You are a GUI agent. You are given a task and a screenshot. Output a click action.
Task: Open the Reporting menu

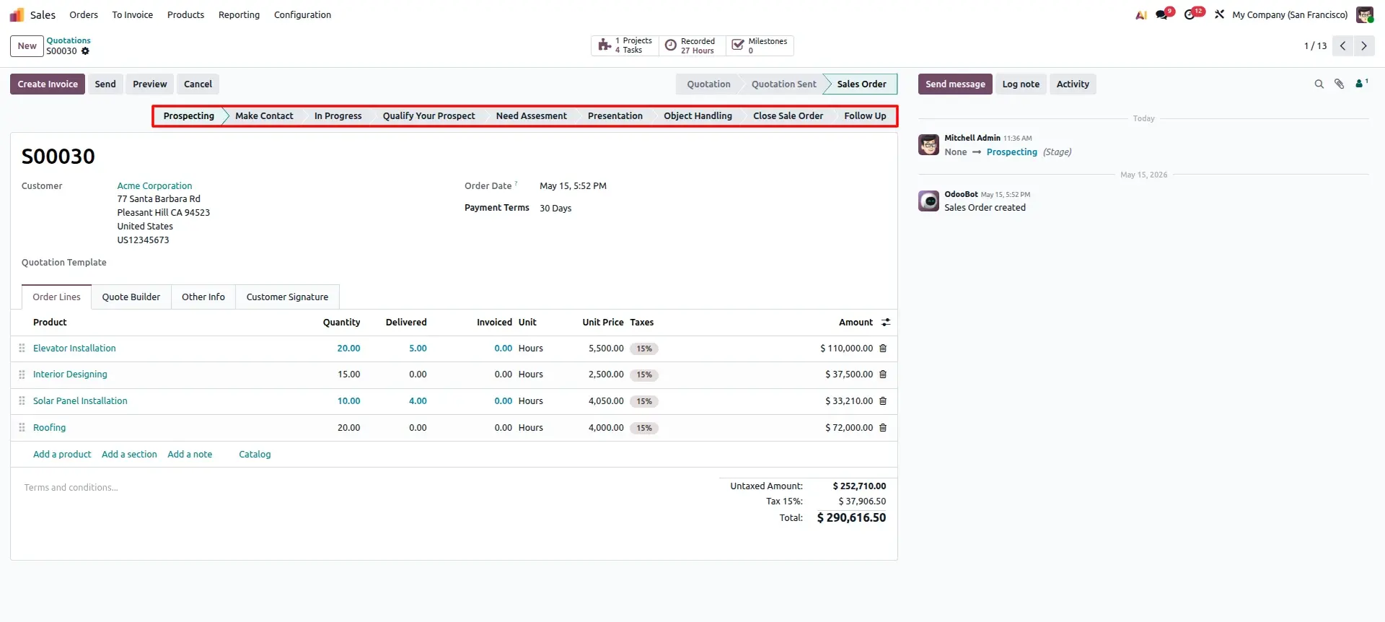point(239,14)
